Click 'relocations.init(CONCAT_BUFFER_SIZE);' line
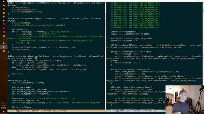The height and width of the screenshot is (114, 204). 130,34
